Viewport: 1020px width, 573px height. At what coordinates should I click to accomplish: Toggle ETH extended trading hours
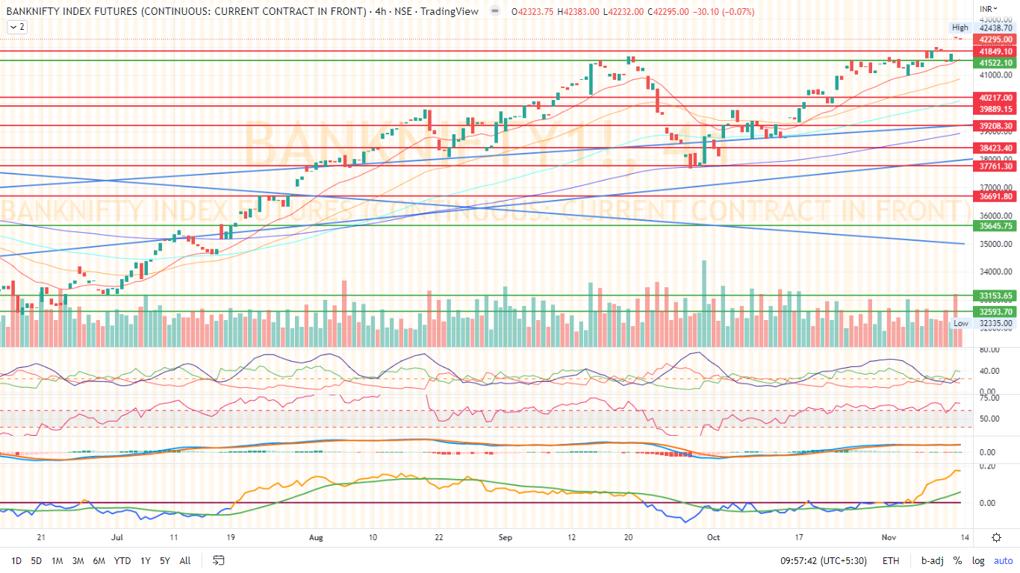pos(891,560)
